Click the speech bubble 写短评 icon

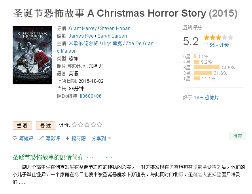(15, 138)
